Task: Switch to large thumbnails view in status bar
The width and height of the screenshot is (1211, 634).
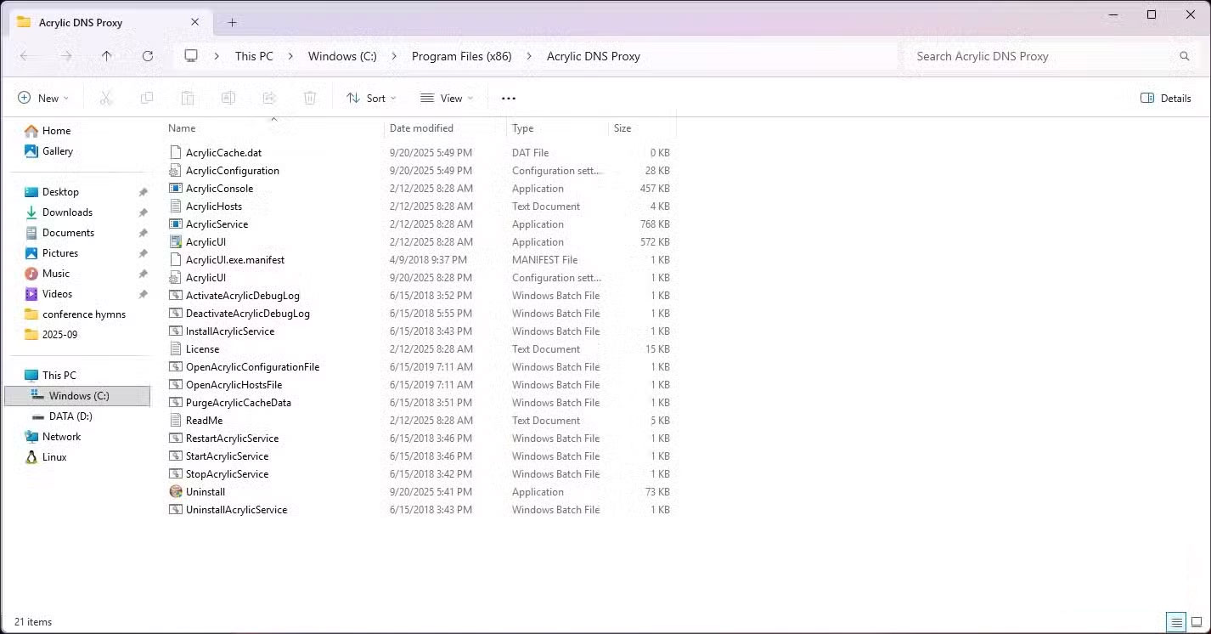Action: click(1197, 622)
